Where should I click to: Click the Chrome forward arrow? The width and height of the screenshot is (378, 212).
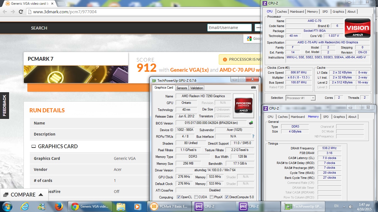point(13,12)
